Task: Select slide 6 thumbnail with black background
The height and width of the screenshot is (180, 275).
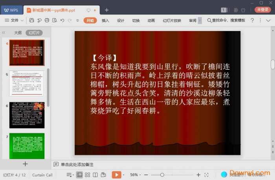Action: click(27, 115)
